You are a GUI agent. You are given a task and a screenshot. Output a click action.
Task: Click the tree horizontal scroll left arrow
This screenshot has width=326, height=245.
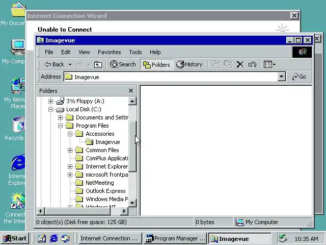click(x=41, y=211)
